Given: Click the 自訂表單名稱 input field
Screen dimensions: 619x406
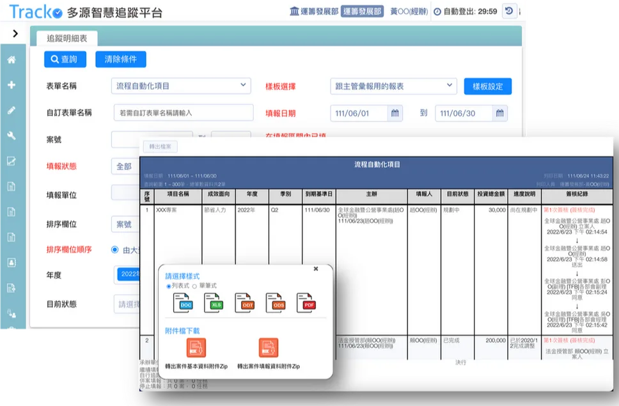Looking at the screenshot, I should [x=184, y=113].
